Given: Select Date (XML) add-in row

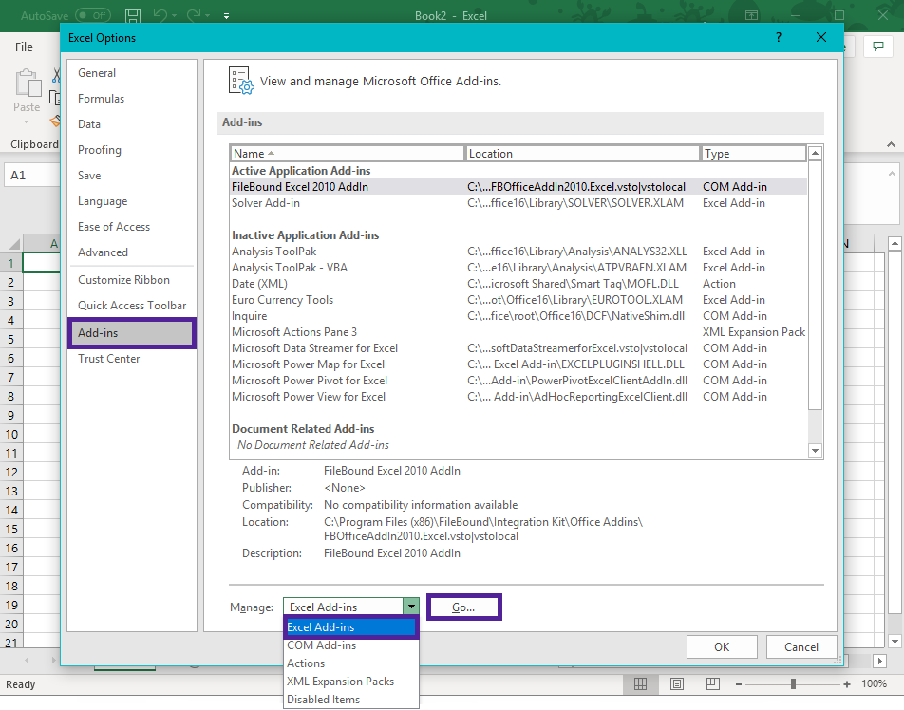Looking at the screenshot, I should 518,284.
